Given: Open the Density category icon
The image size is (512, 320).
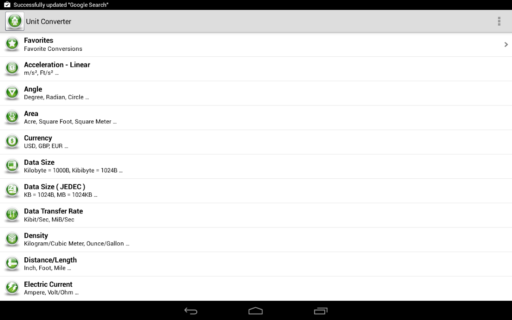Looking at the screenshot, I should 12,239.
